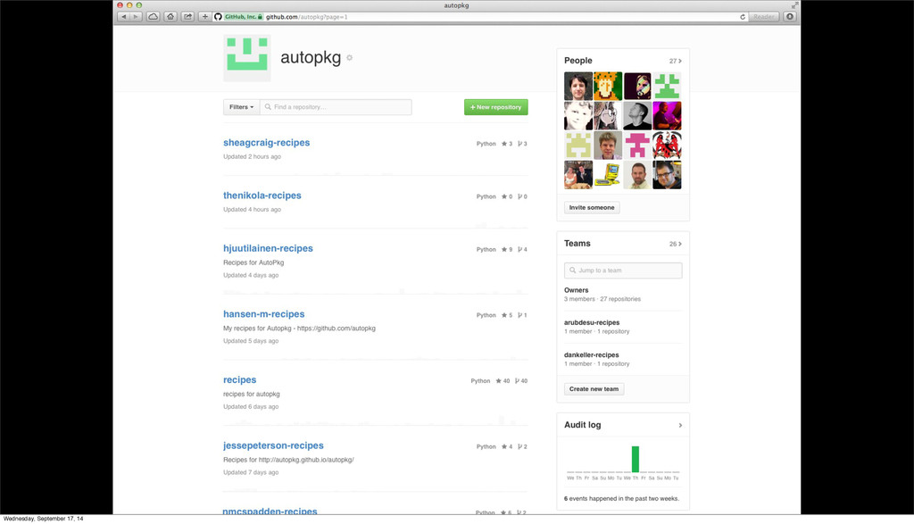Image resolution: width=914 pixels, height=524 pixels.
Task: Click the Audit log heading
Action: click(x=582, y=425)
